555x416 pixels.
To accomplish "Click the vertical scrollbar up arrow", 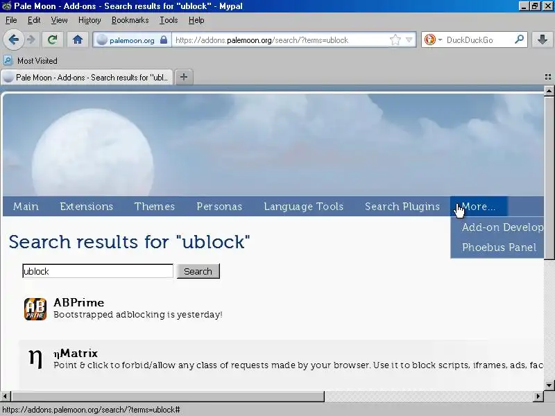I will pyautogui.click(x=549, y=92).
